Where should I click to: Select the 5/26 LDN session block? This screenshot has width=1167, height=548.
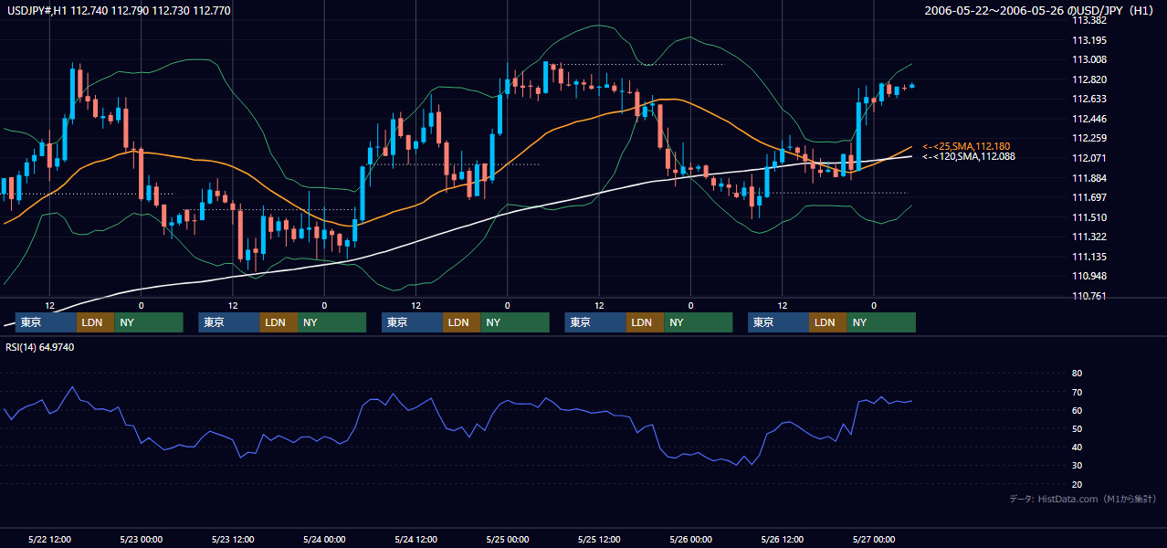(x=827, y=322)
